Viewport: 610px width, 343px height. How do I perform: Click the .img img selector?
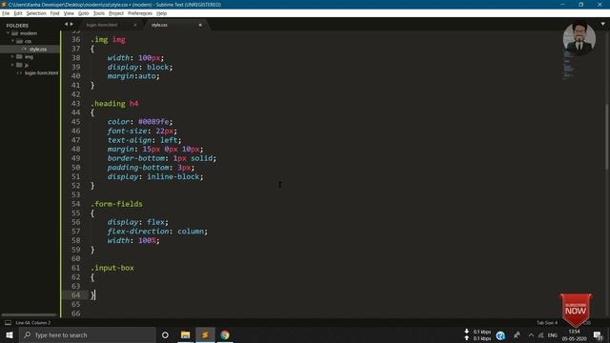(108, 40)
